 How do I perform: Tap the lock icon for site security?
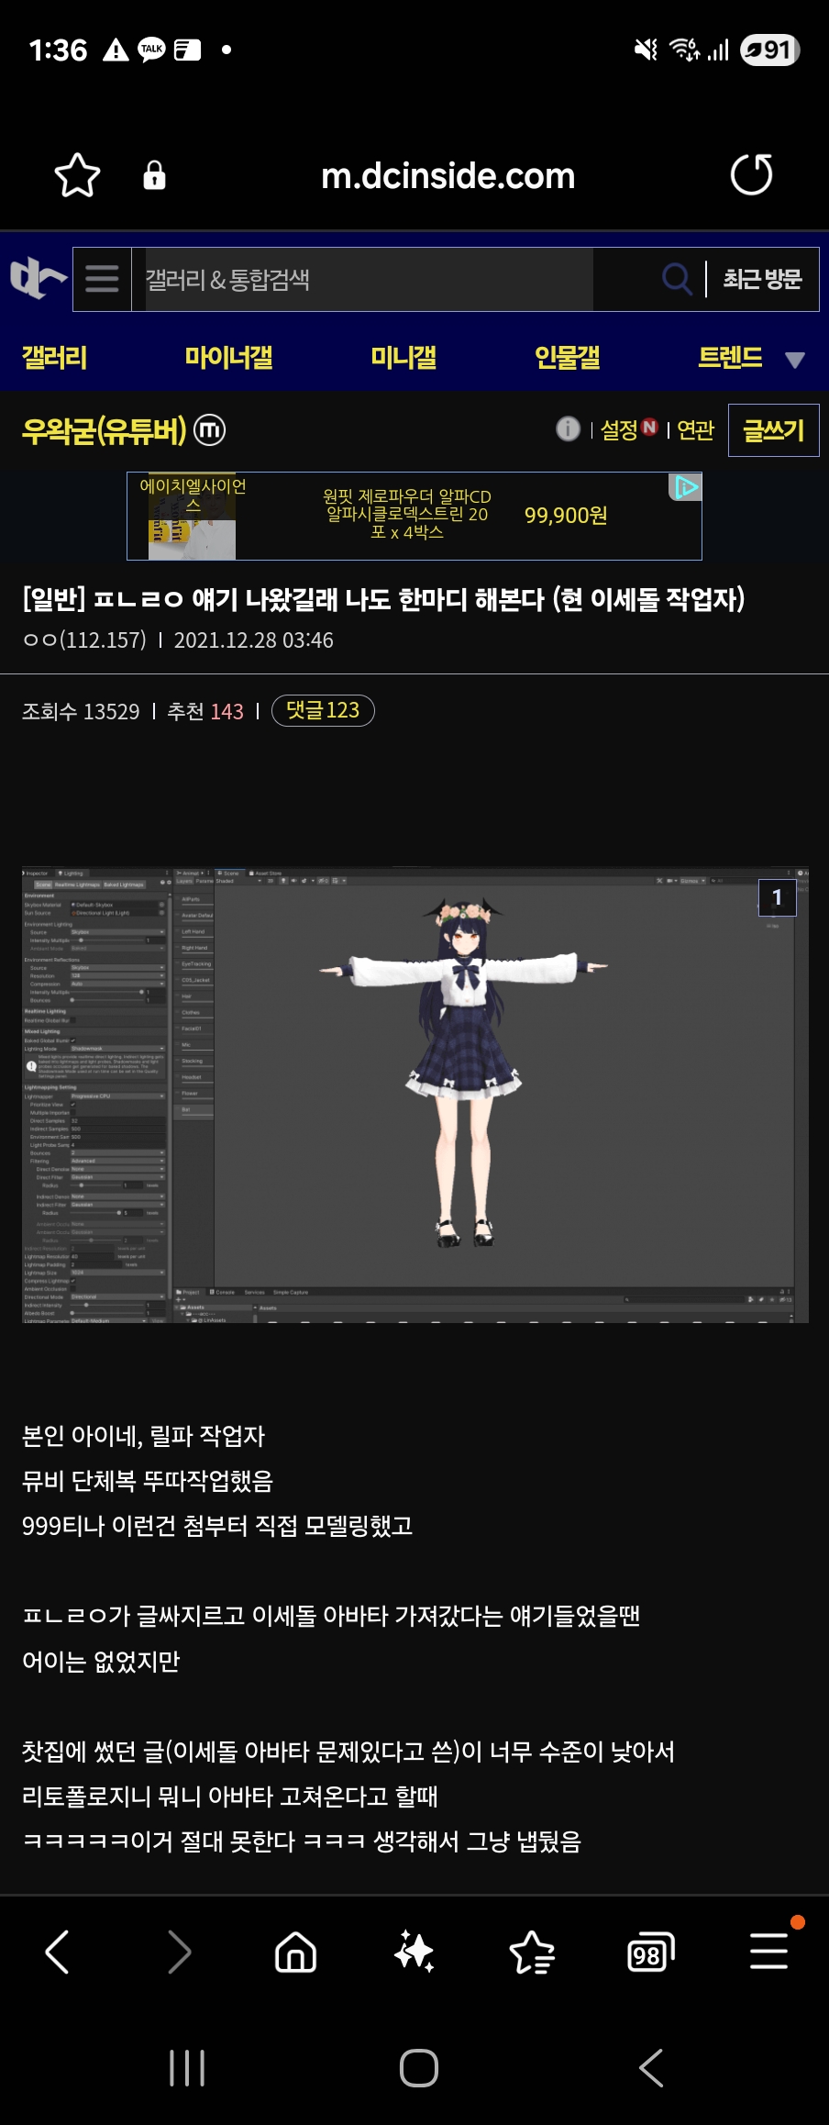tap(154, 175)
